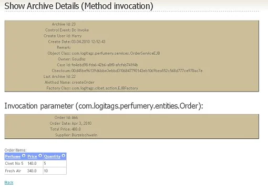Click the 340.0 price cell
Image resolution: width=268 pixels, height=190 pixels.
point(32,171)
